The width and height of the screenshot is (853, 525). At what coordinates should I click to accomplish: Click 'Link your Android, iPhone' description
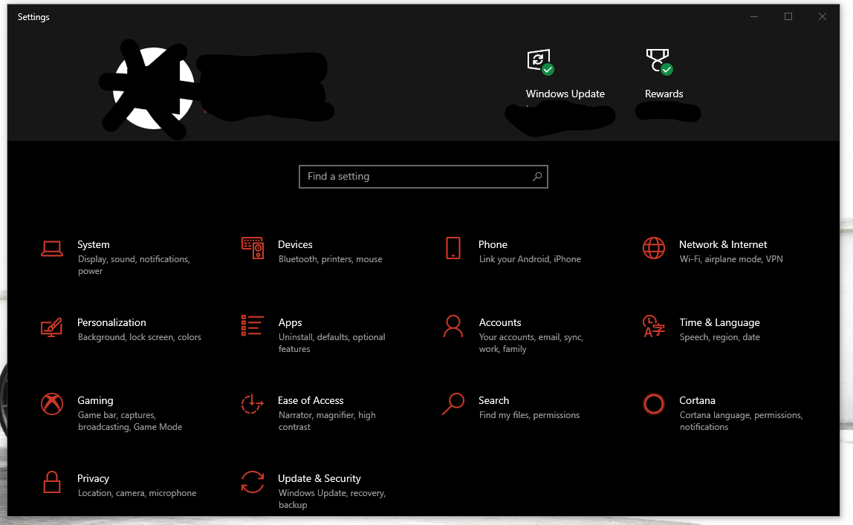coord(530,259)
